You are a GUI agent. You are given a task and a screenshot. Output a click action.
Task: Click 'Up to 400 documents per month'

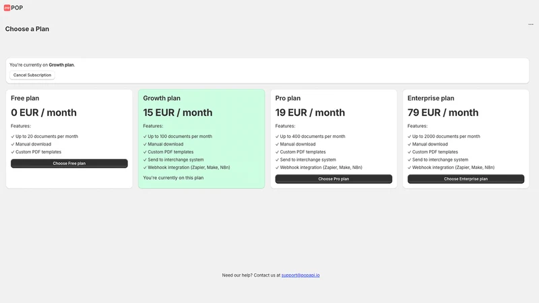click(x=313, y=137)
